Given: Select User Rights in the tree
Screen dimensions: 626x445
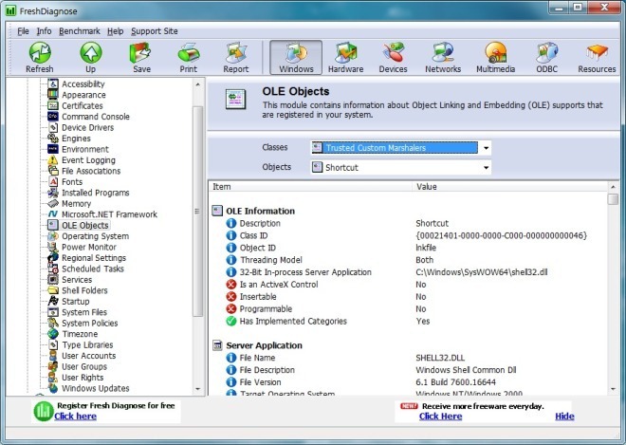Looking at the screenshot, I should pyautogui.click(x=83, y=377).
